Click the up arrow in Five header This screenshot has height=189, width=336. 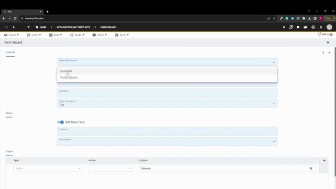[x=28, y=27]
